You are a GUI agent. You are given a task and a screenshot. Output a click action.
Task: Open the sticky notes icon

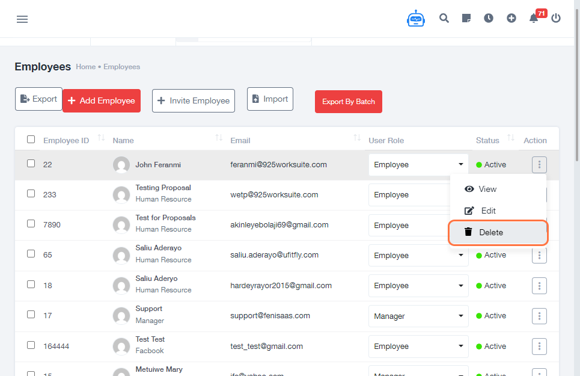click(466, 18)
